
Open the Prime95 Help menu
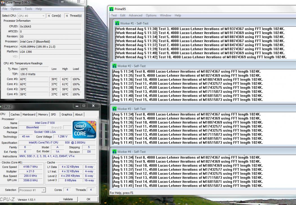pyautogui.click(x=178, y=15)
